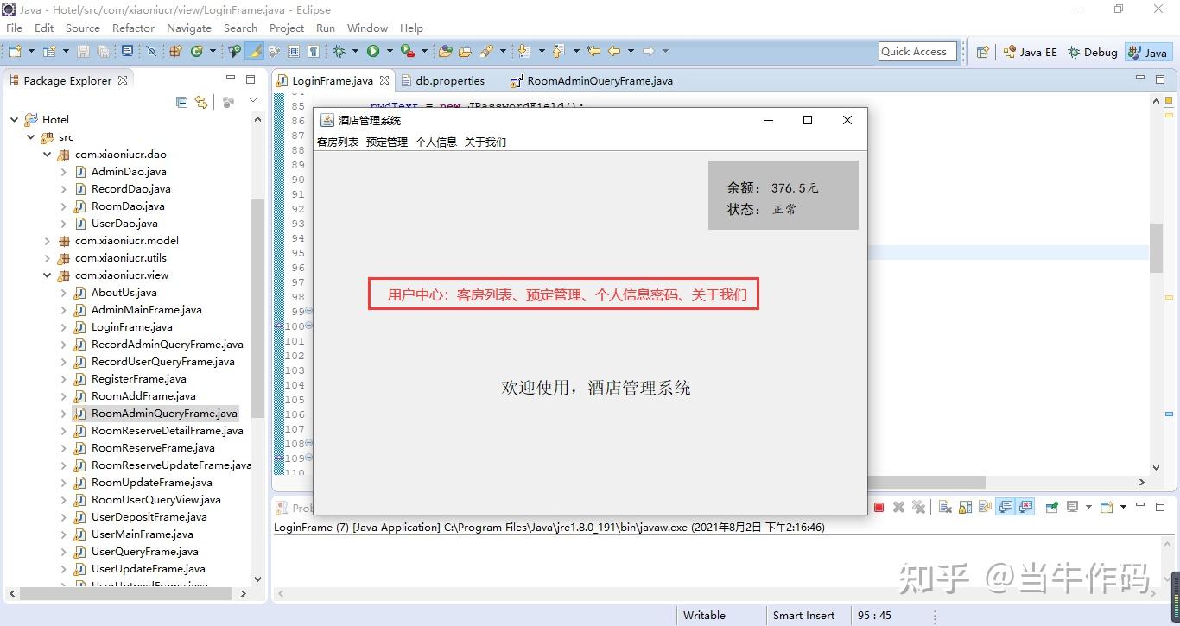
Task: Terminate the running application with red square
Action: (x=879, y=507)
